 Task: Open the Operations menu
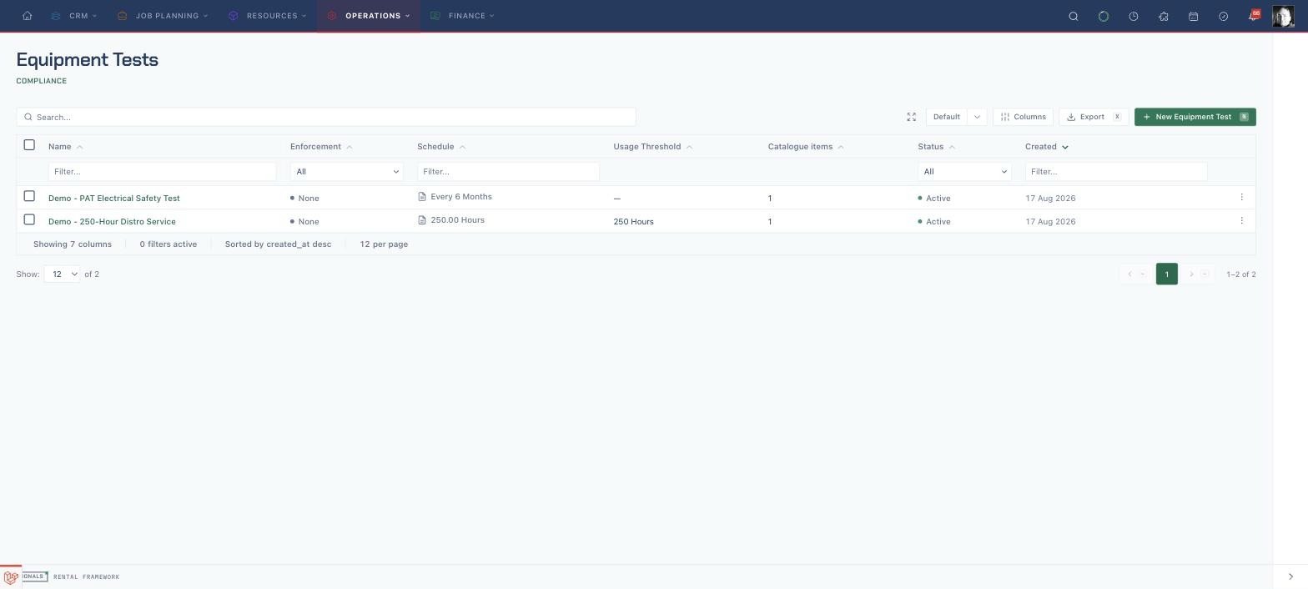click(x=369, y=16)
